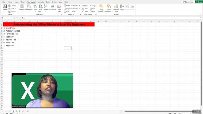Toggle Headings Print checkbox
Screen dimensions: 203x114
click(x=91, y=11)
